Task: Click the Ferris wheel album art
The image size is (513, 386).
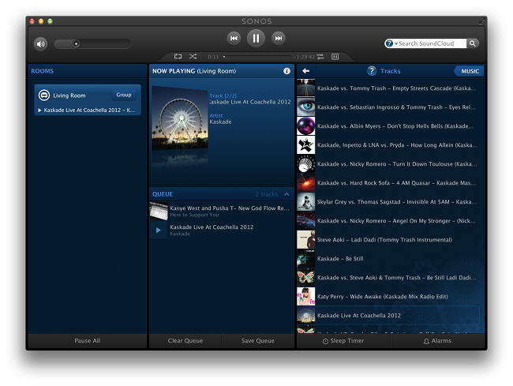Action: [180, 118]
